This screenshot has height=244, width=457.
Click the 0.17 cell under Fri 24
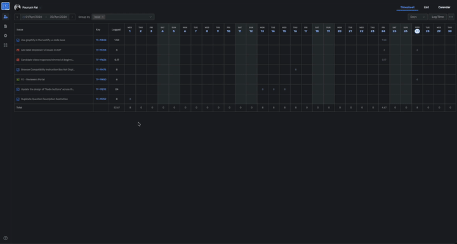pyautogui.click(x=384, y=60)
